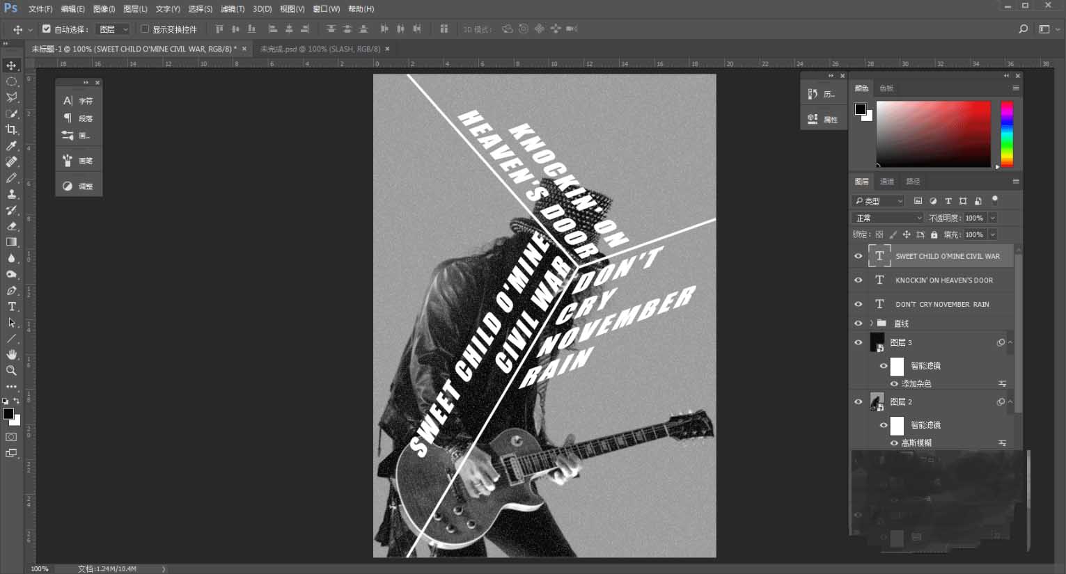Open the Layers panel options menu
Viewport: 1066px width, 574px height.
click(x=1016, y=181)
